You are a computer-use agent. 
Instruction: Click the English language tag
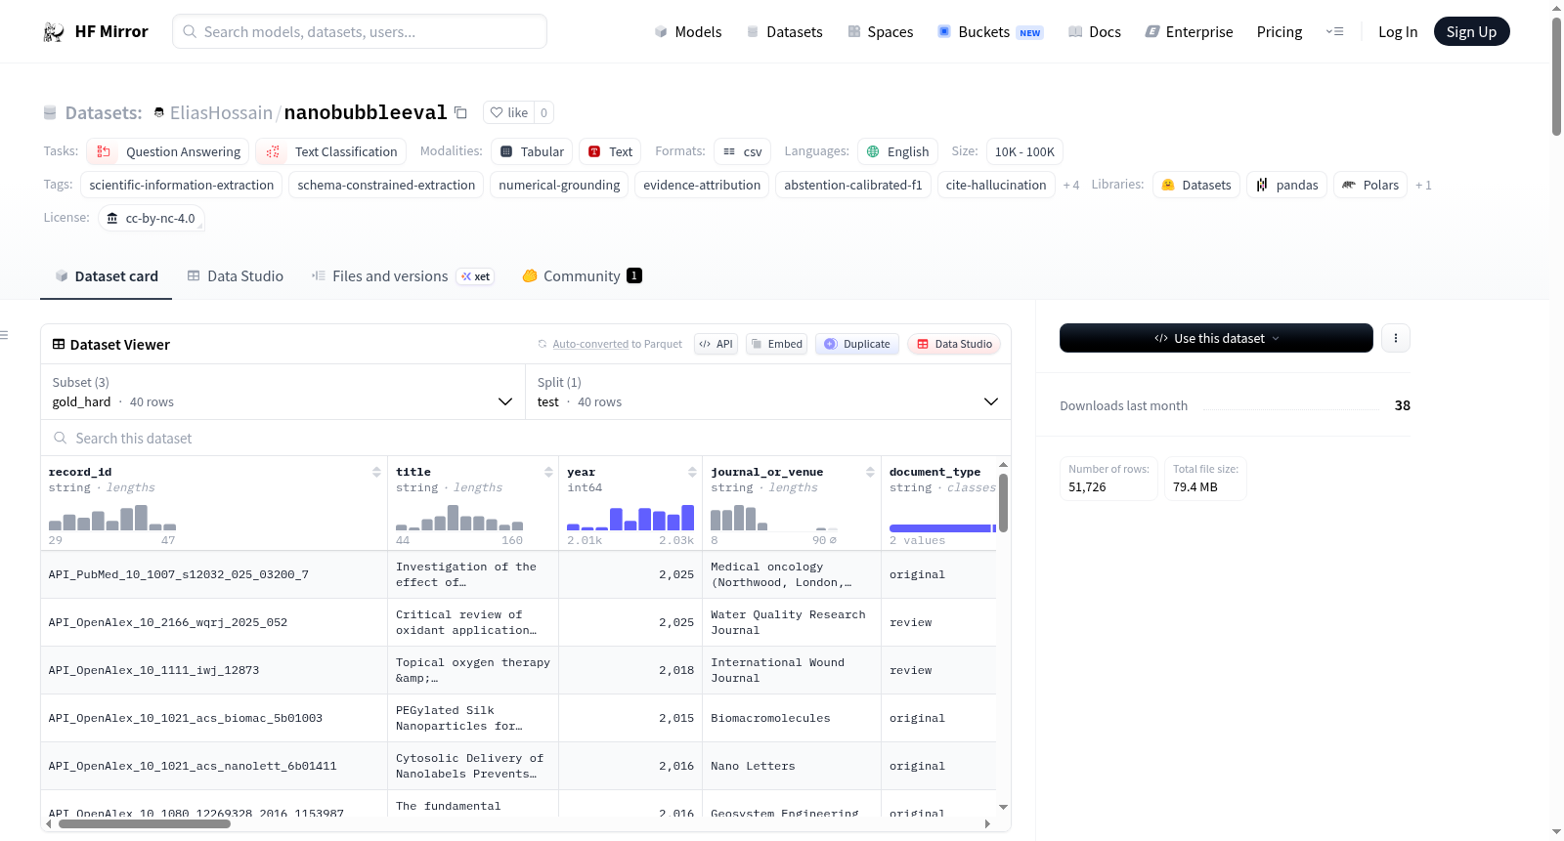coord(898,151)
